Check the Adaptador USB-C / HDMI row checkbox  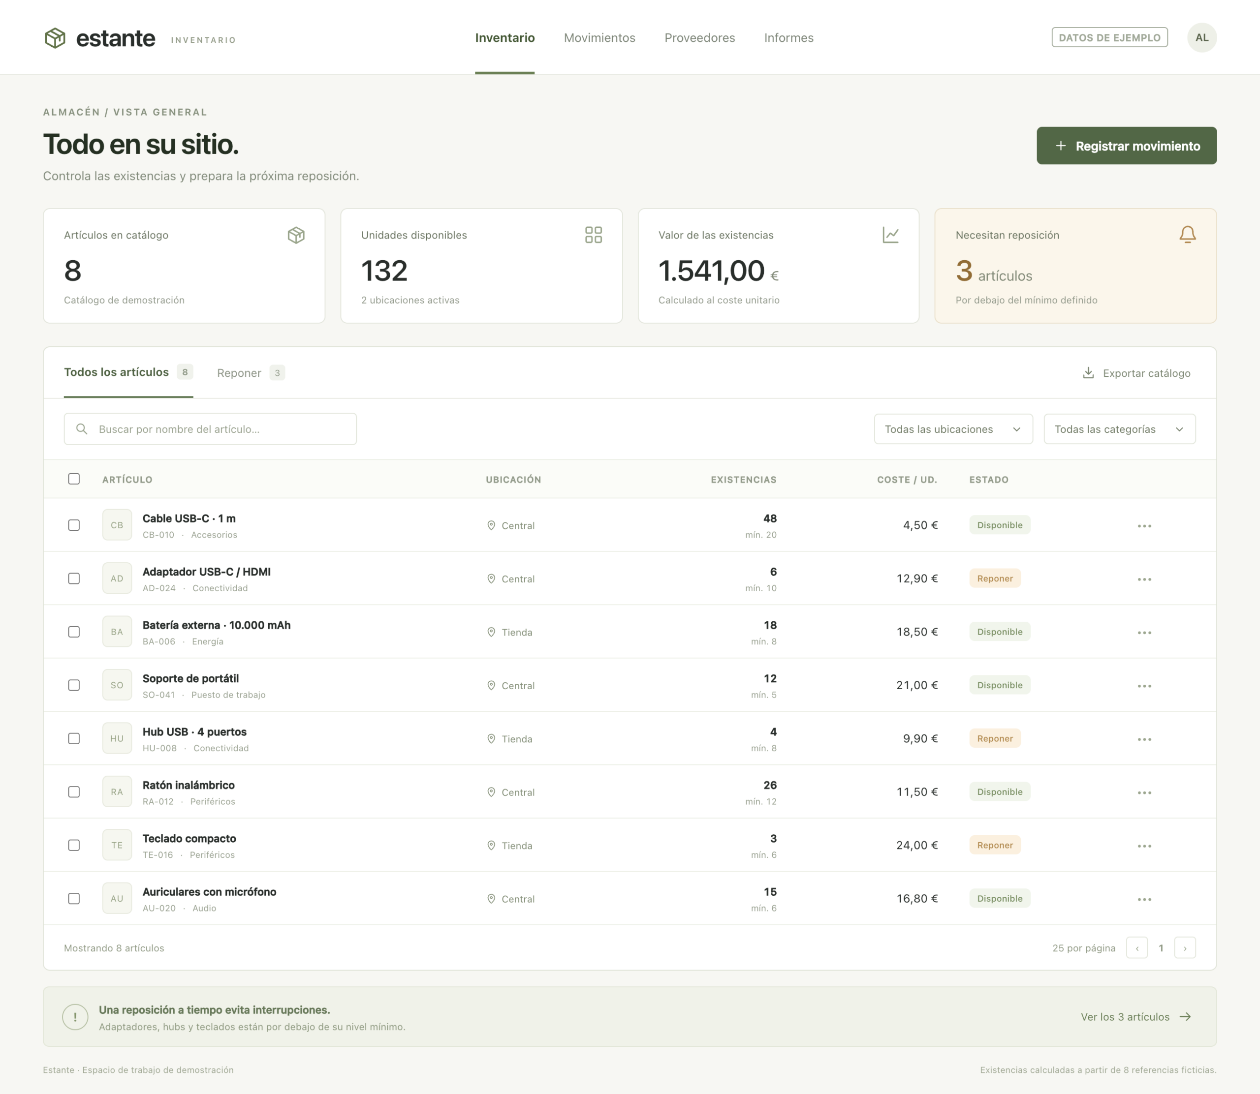pos(74,579)
